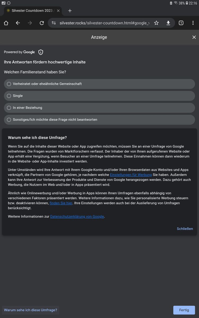Go to Chrome home page
Viewport: 199px width, 318px height.
(6, 23)
